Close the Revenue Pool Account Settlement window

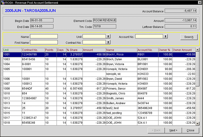pos(199,2)
